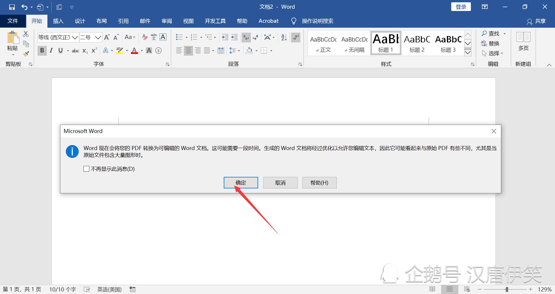Expand the font color dropdown arrow
This screenshot has height=294, width=555.
coord(141,51)
